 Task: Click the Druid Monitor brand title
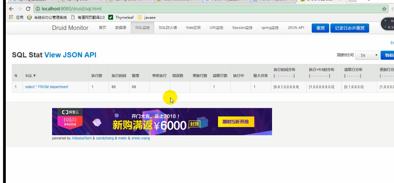pyautogui.click(x=70, y=28)
